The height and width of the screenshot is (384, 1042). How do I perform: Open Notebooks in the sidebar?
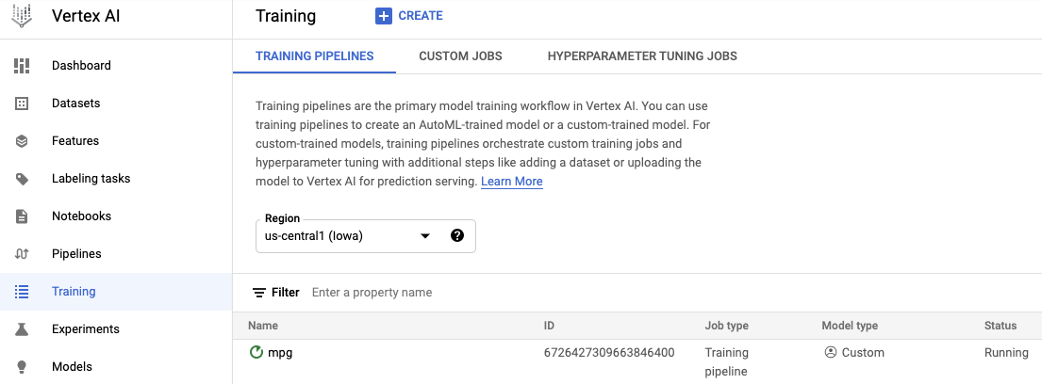click(81, 216)
